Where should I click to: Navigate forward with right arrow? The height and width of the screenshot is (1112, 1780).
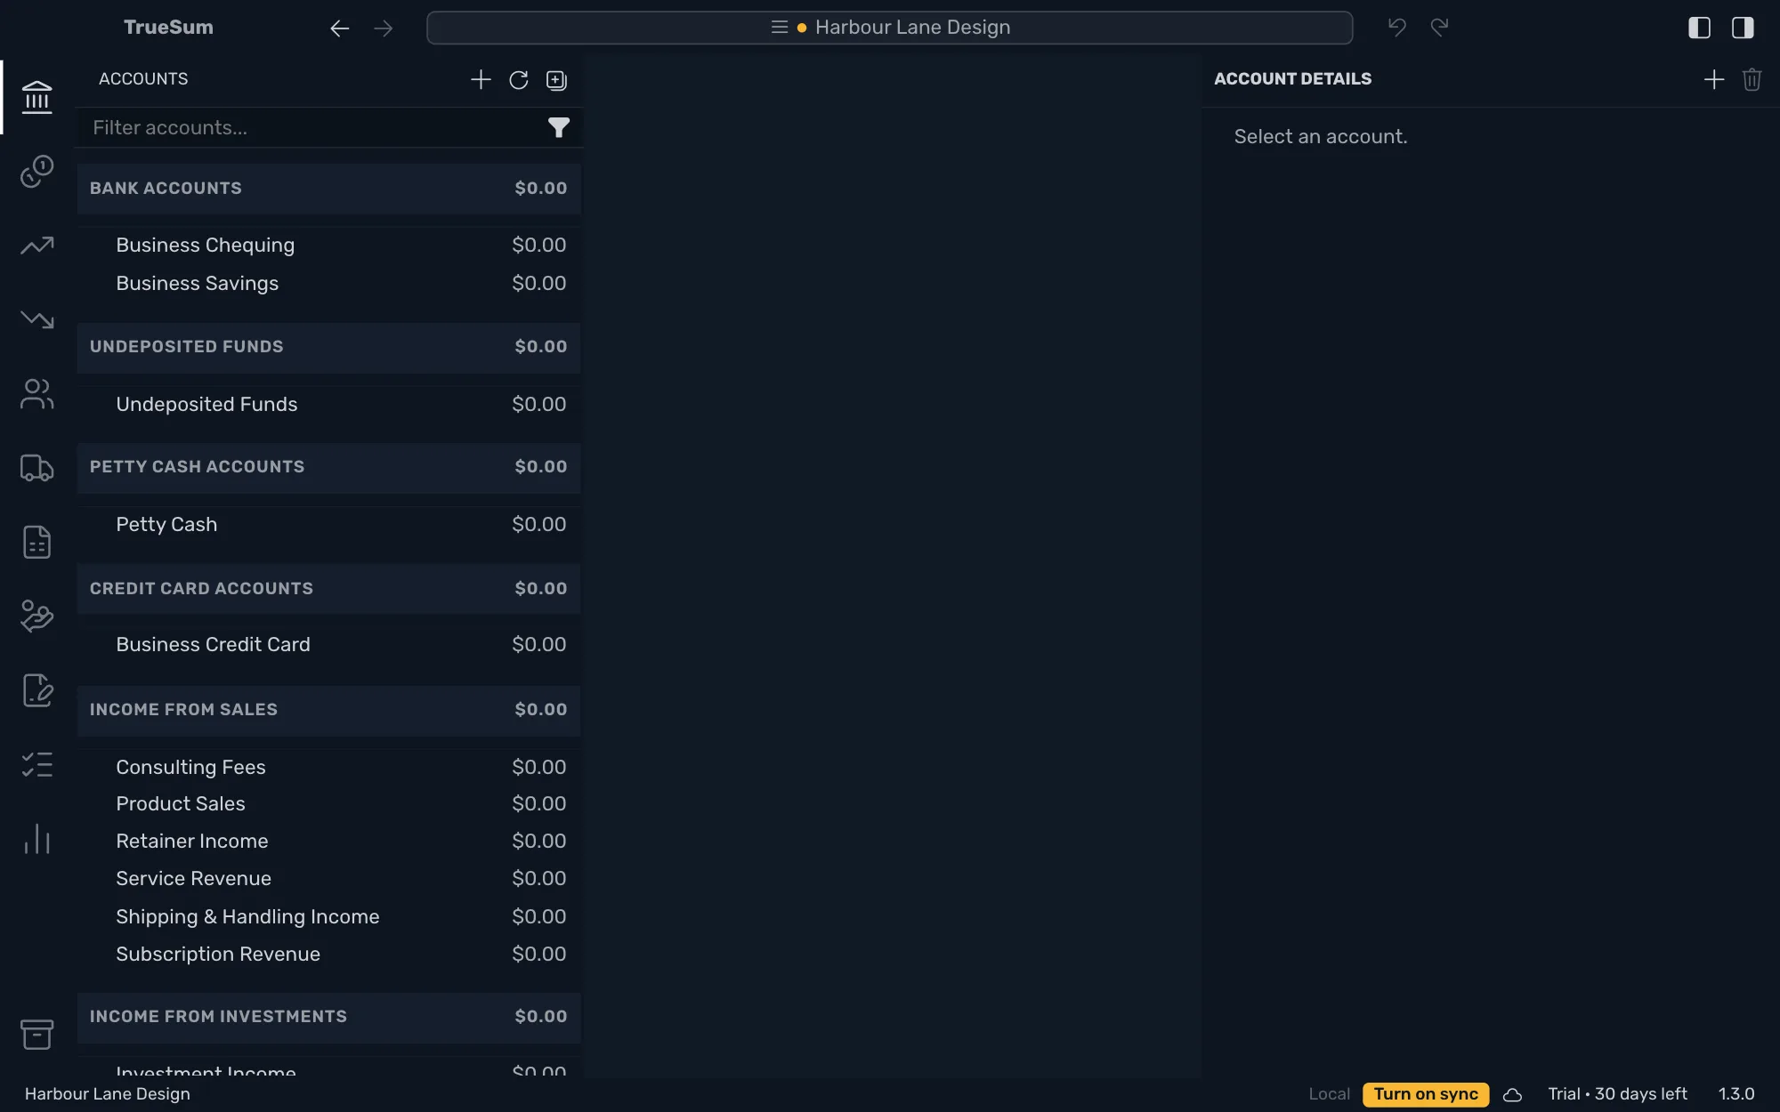click(x=384, y=28)
